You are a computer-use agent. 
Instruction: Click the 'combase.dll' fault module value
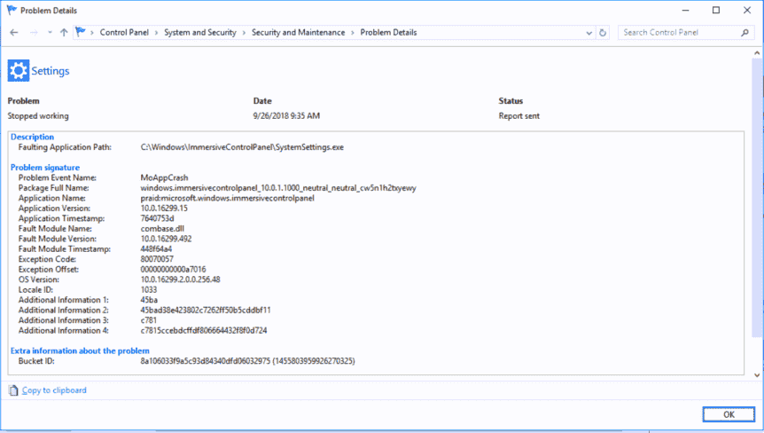[162, 229]
